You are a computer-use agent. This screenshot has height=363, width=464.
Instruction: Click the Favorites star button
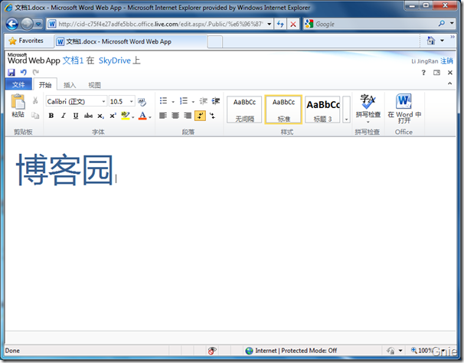coord(26,41)
